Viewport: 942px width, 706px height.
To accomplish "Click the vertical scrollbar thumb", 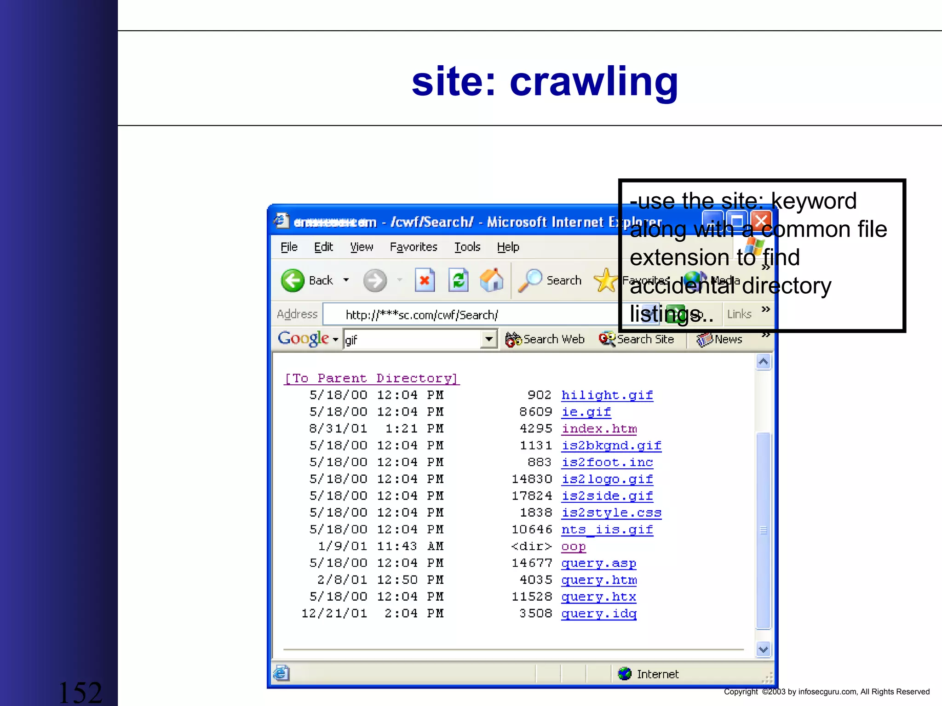I will click(764, 530).
